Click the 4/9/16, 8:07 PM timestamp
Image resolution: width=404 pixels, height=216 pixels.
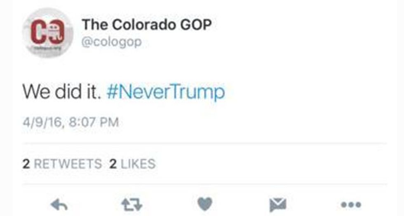tap(70, 122)
